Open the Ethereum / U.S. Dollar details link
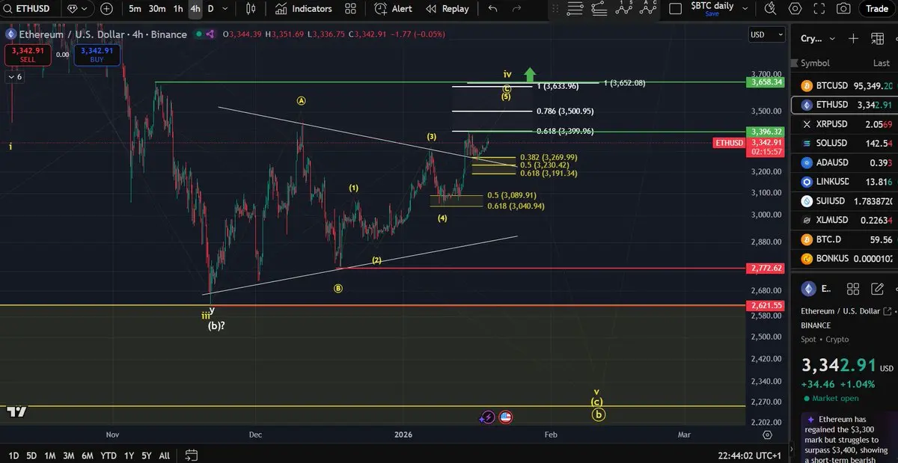This screenshot has width=898, height=463. (846, 311)
